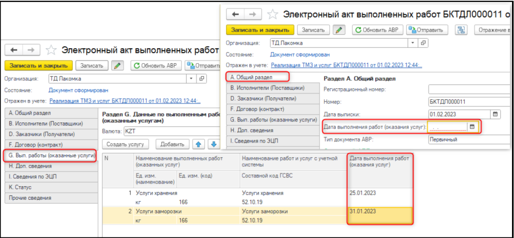514x238 pixels.
Task: Select the Услуги хранения name cell in row 1
Action: [x=187, y=193]
